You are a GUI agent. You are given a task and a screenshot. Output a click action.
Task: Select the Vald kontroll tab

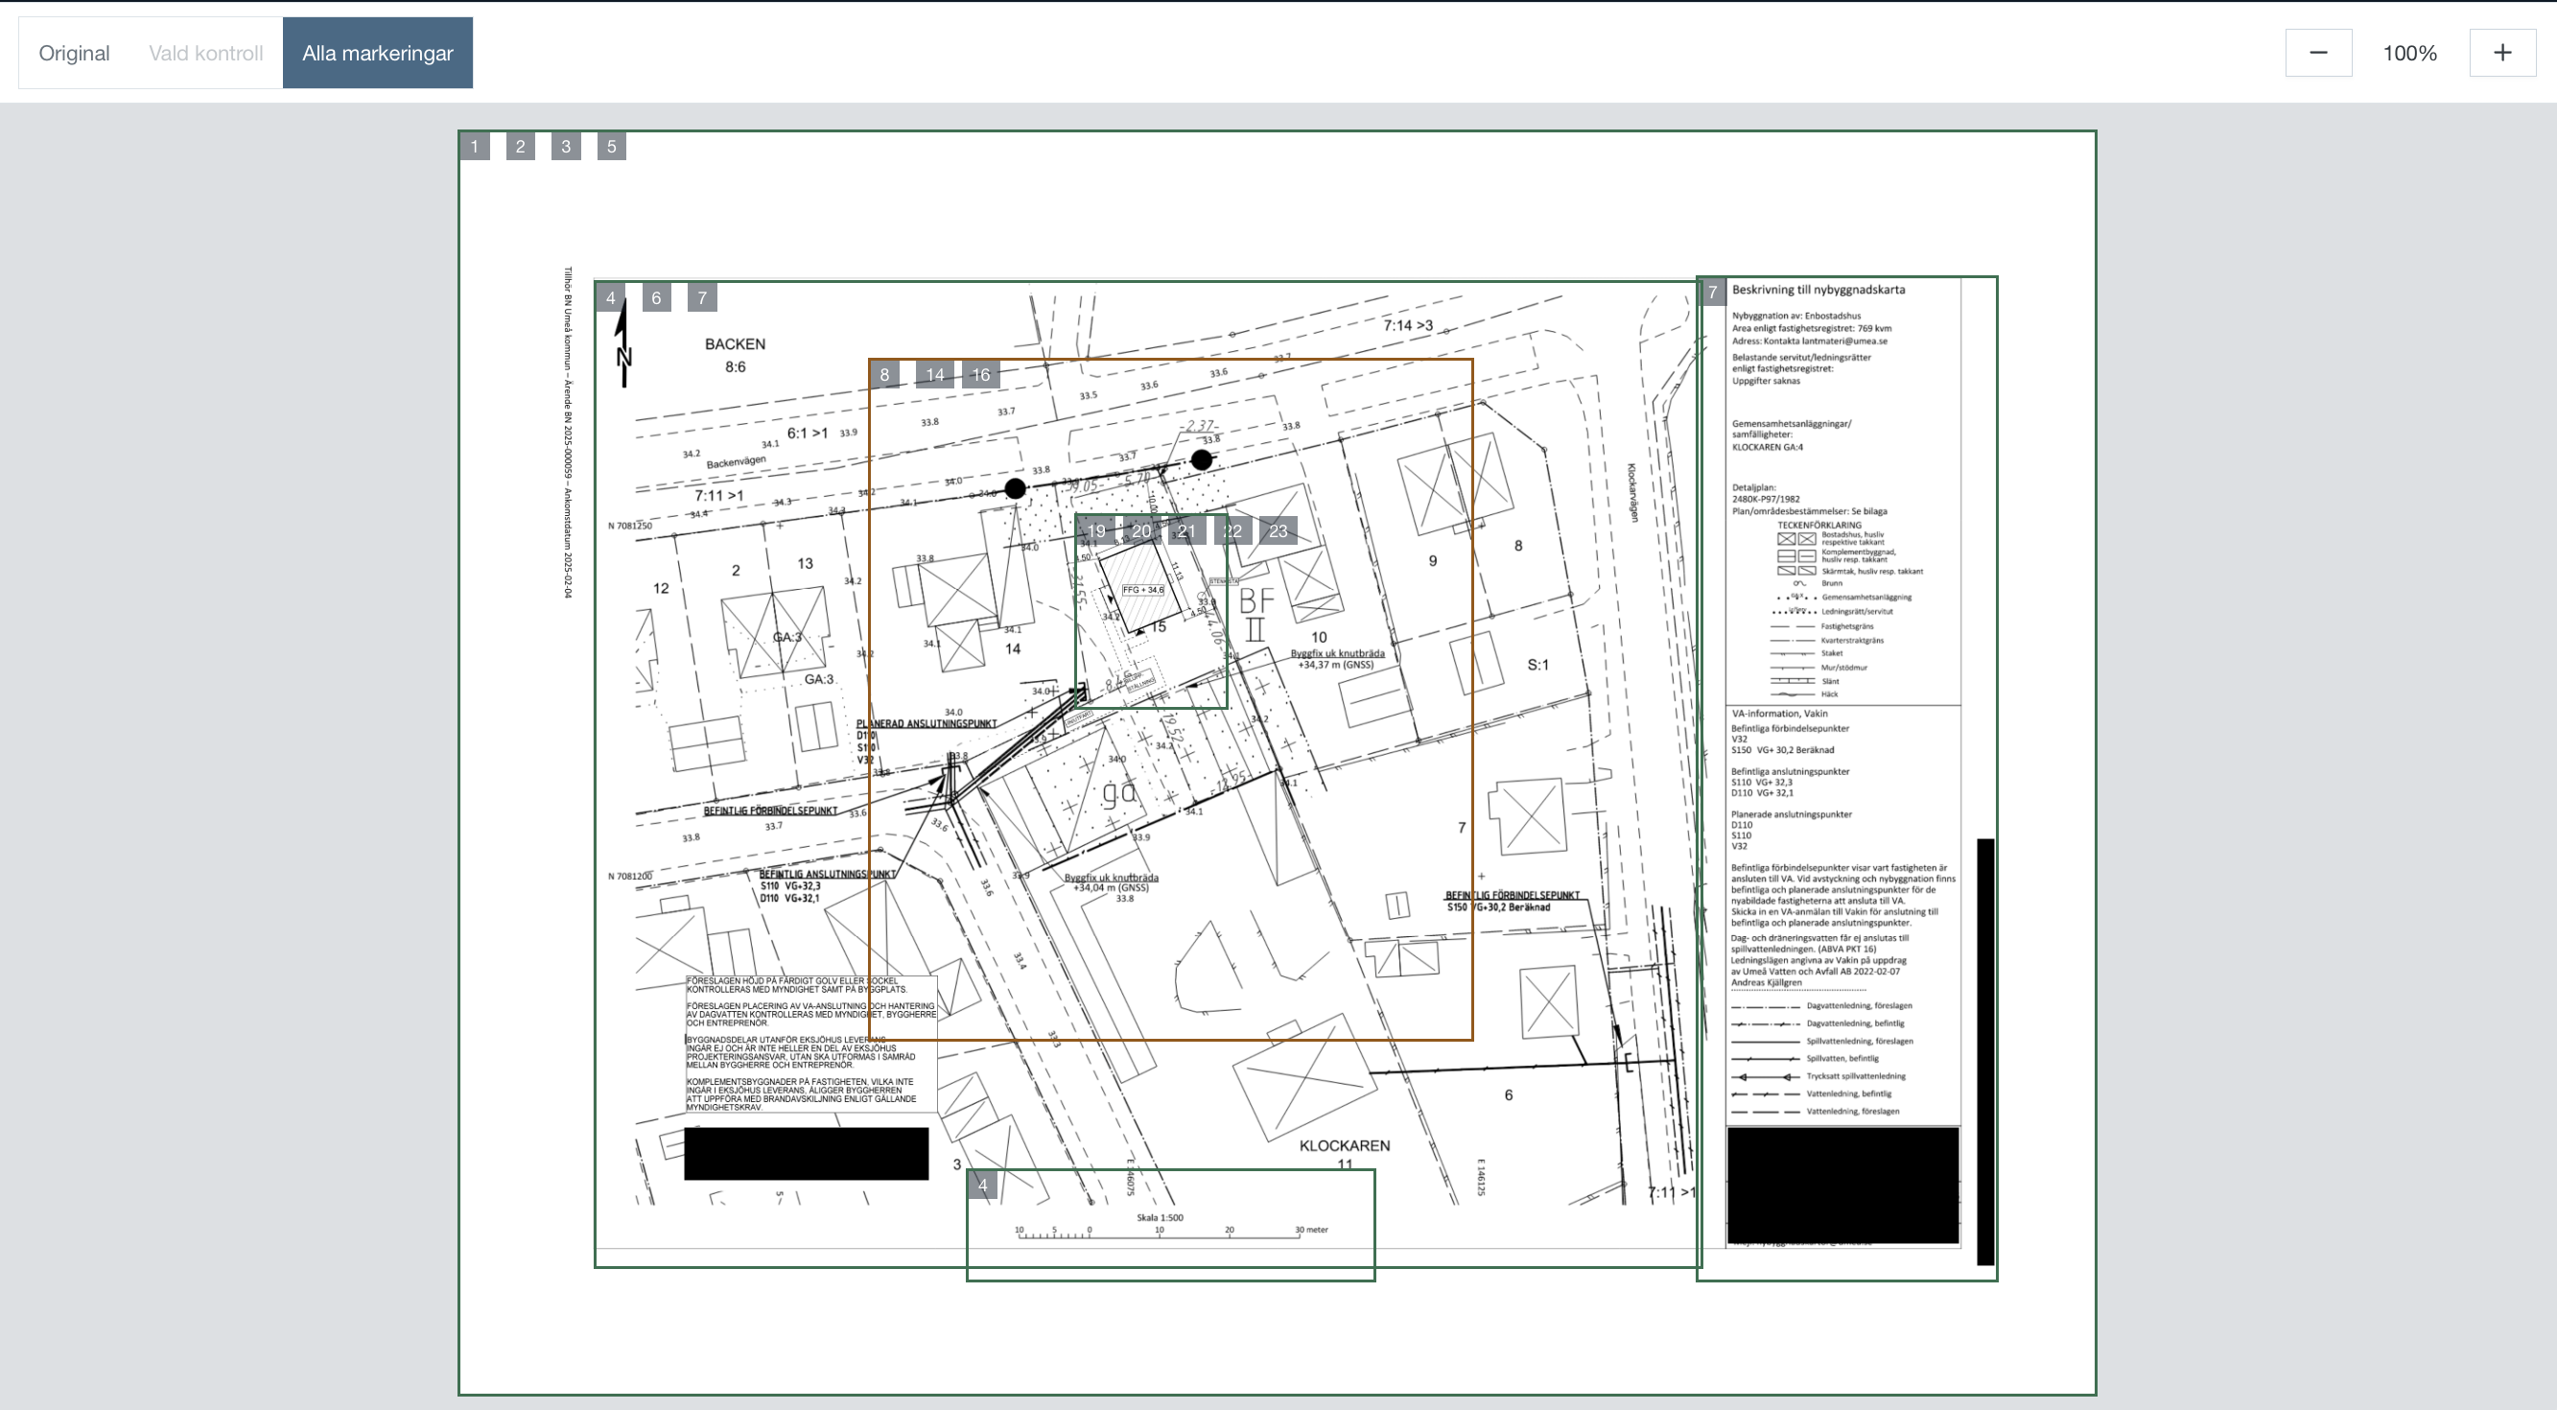[205, 53]
